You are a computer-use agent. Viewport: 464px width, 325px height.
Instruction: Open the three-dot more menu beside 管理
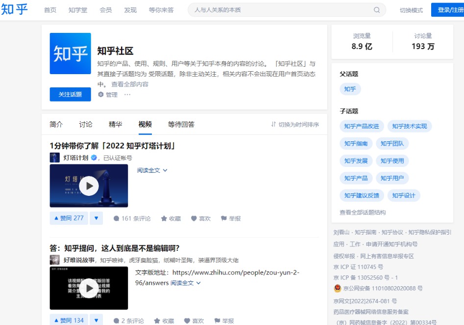pos(127,95)
